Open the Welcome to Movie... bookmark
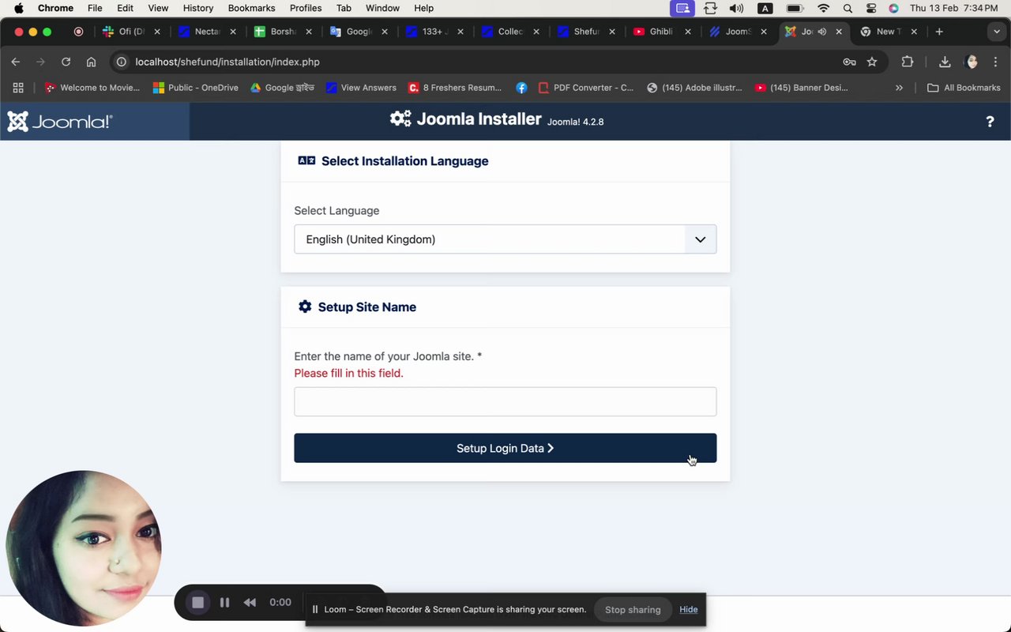1011x632 pixels. 92,88
